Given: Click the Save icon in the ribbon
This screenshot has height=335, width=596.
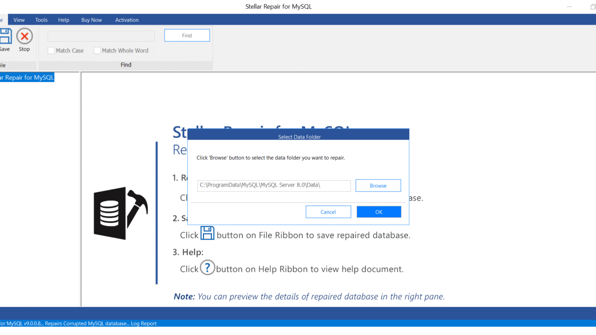Looking at the screenshot, I should click(5, 36).
